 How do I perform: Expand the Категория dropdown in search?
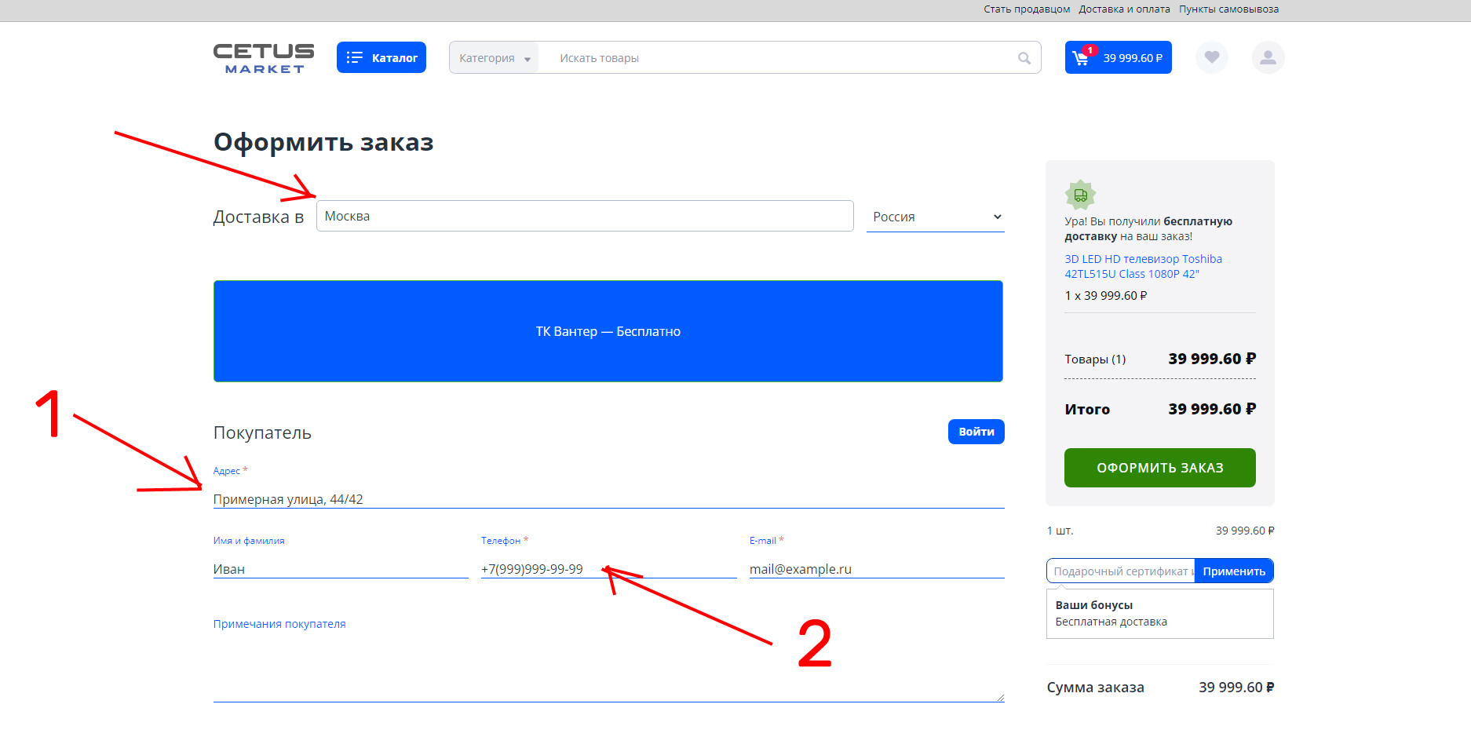pyautogui.click(x=494, y=58)
